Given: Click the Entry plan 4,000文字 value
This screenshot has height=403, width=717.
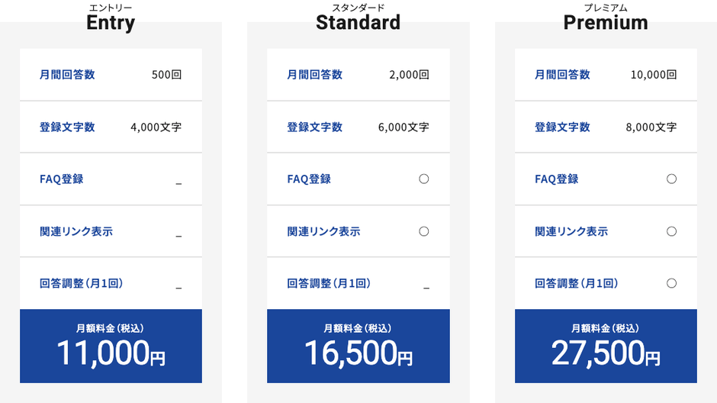Looking at the screenshot, I should (156, 127).
